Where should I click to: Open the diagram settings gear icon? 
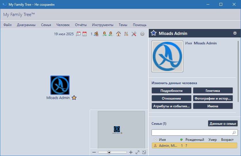[142, 34]
